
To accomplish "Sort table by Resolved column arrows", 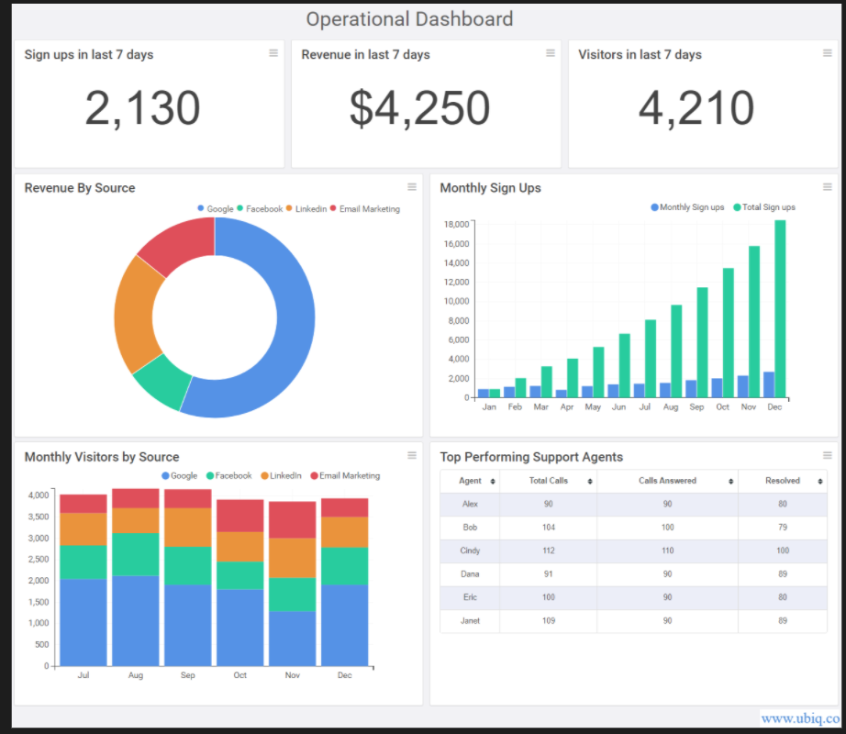I will (x=819, y=482).
